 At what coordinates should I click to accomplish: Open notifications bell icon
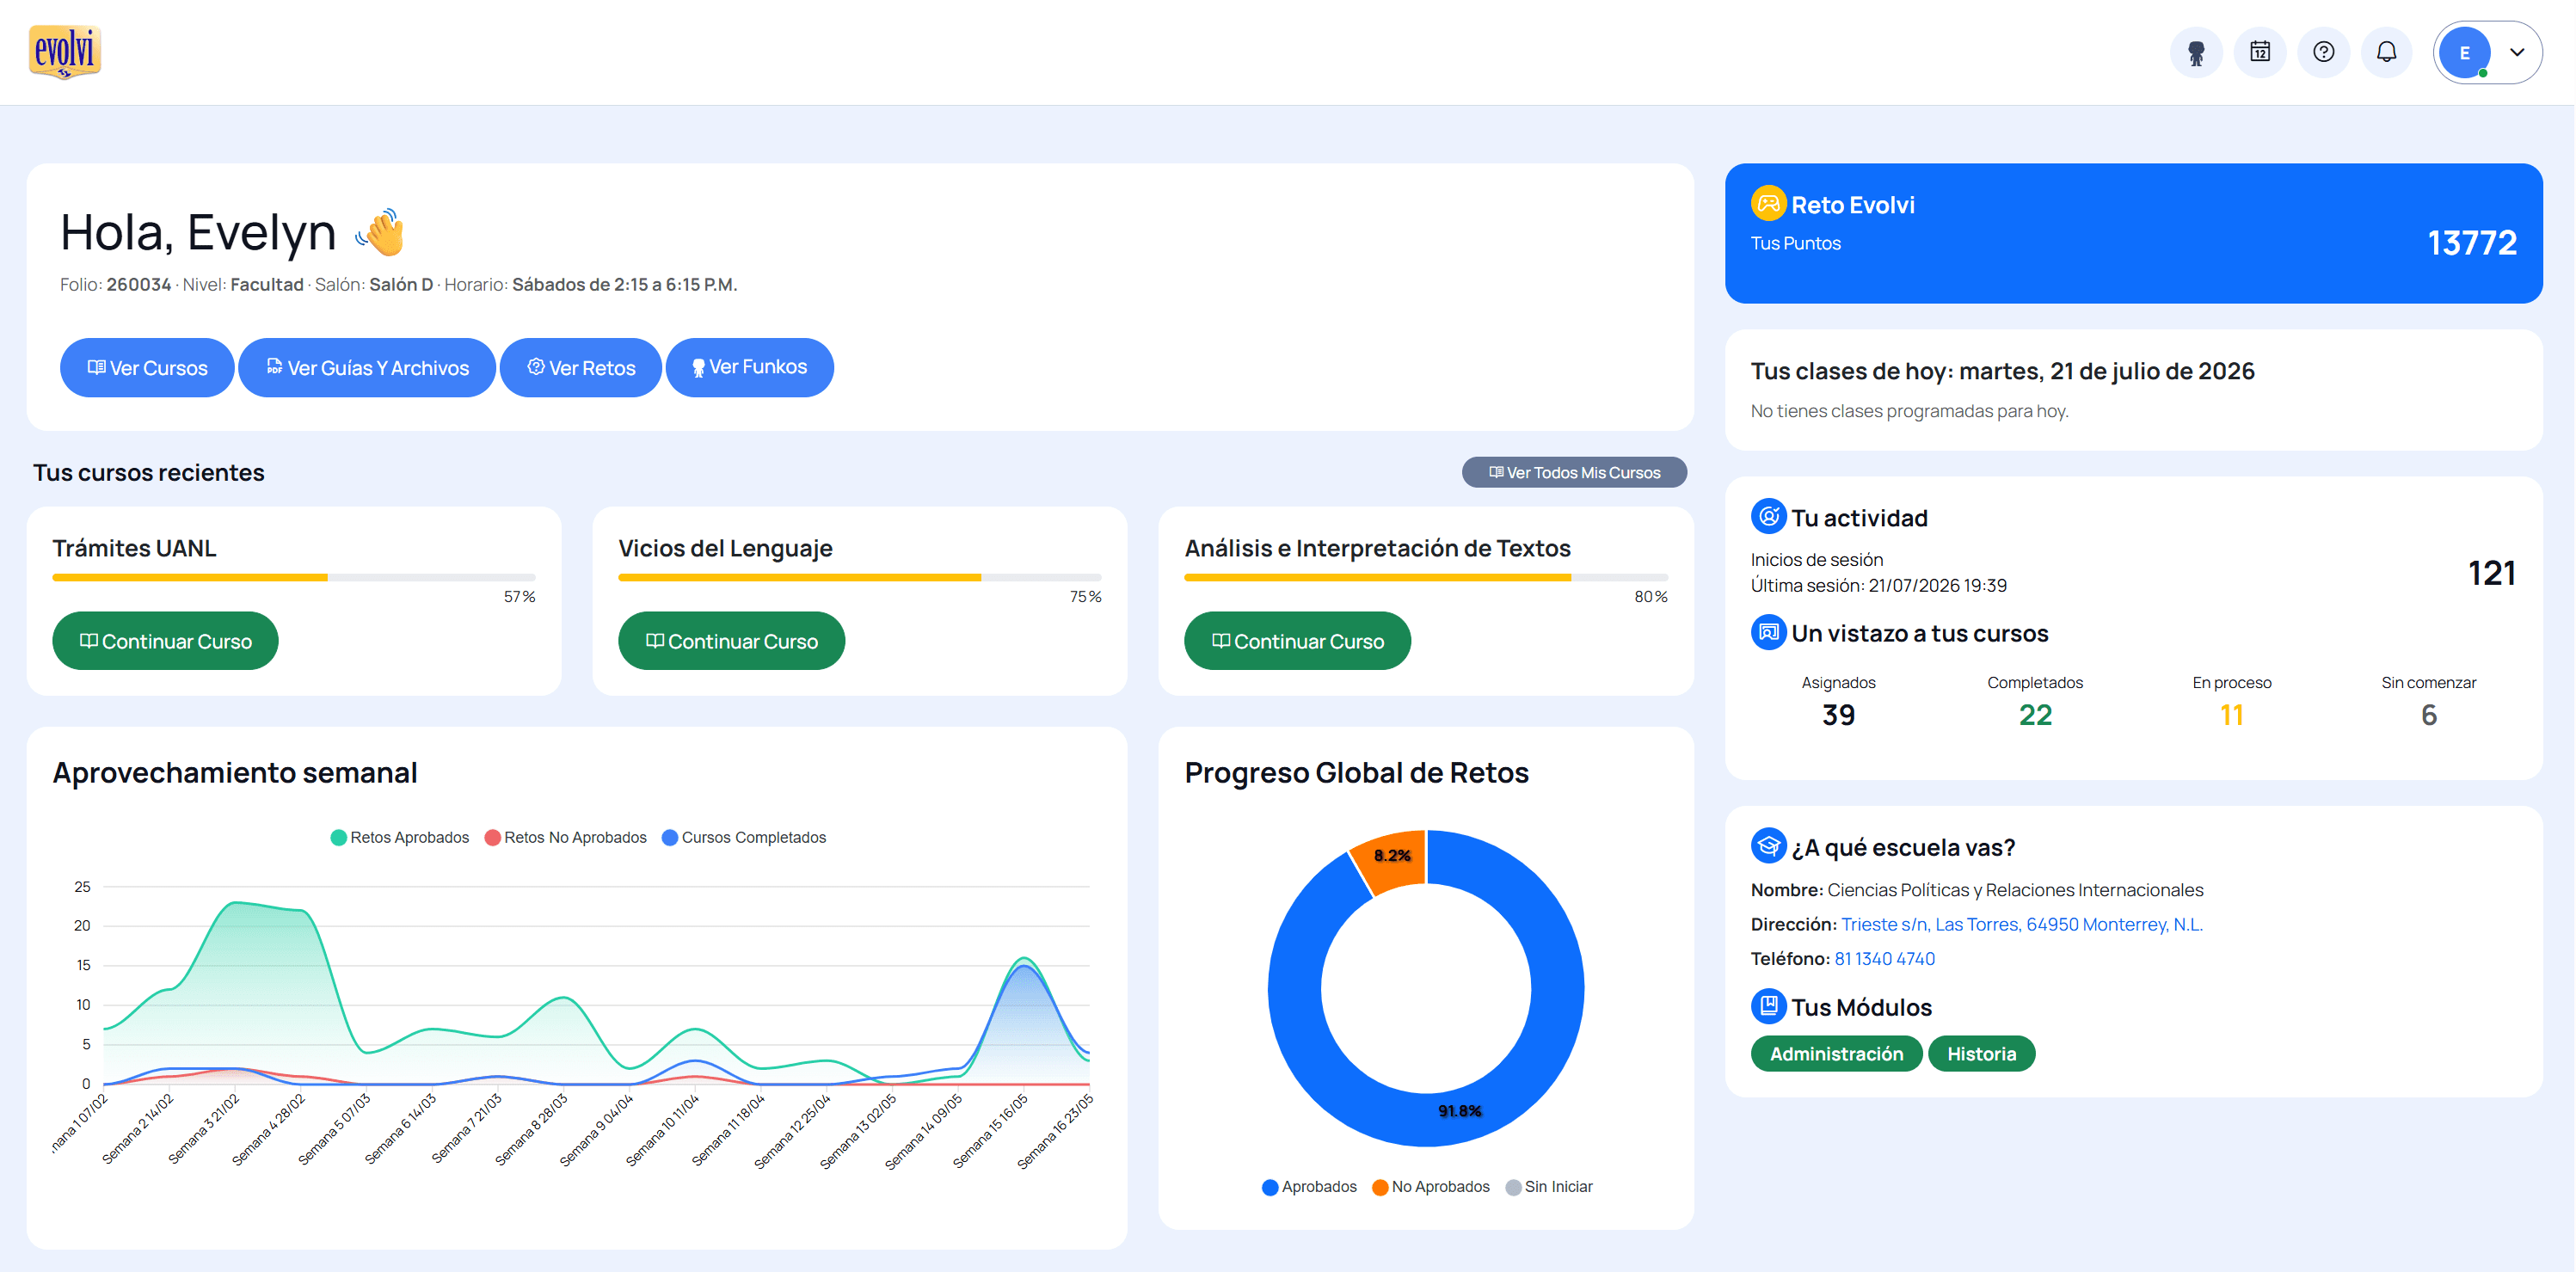coord(2387,52)
